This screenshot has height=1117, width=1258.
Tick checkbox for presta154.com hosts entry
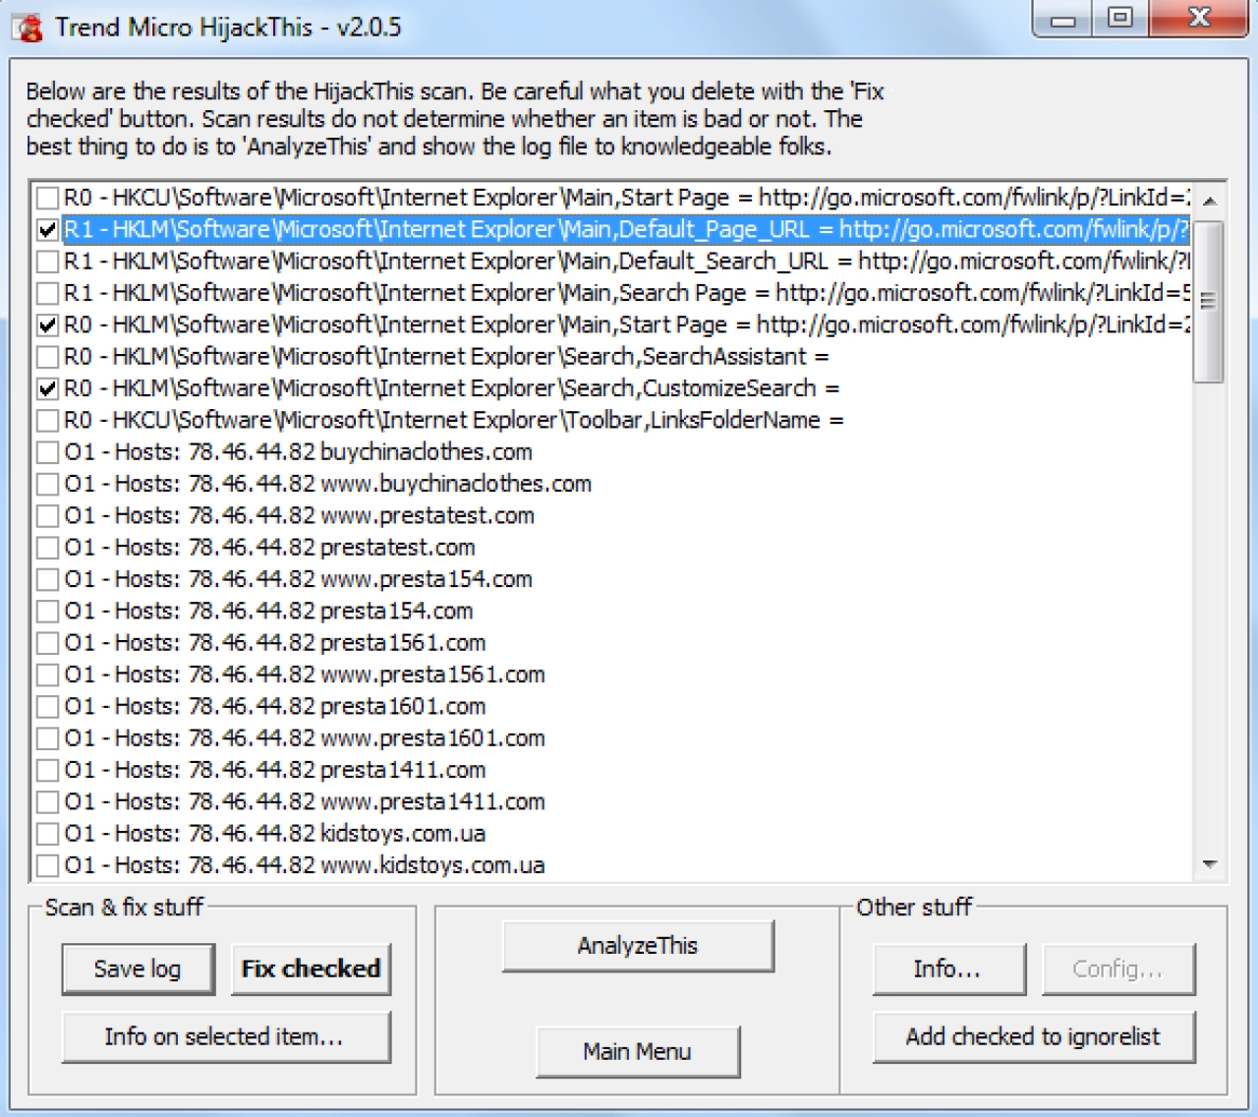coord(47,612)
